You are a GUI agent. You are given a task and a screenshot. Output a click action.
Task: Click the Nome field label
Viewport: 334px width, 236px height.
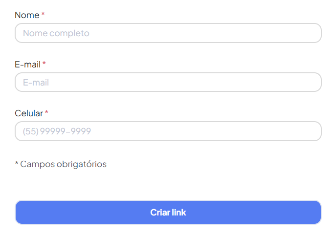point(27,15)
